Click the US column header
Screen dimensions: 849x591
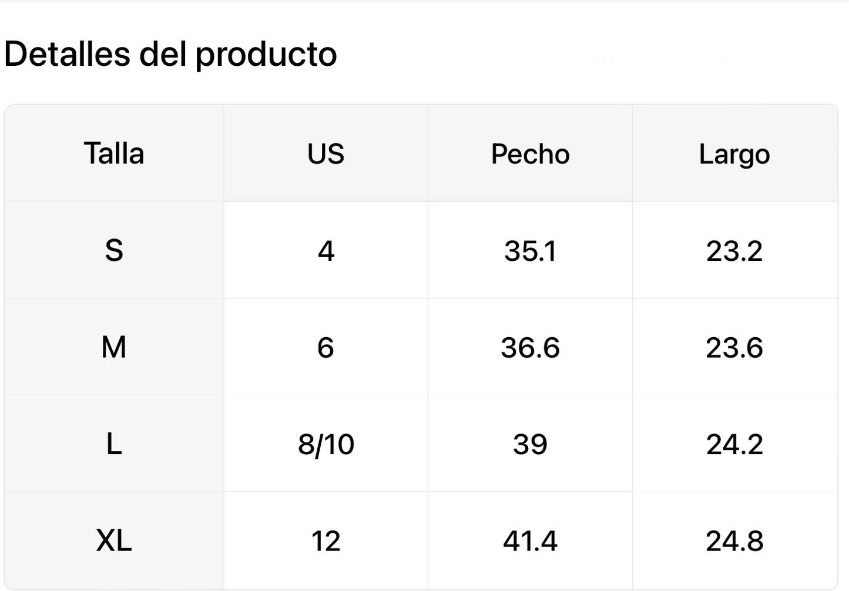coord(325,154)
